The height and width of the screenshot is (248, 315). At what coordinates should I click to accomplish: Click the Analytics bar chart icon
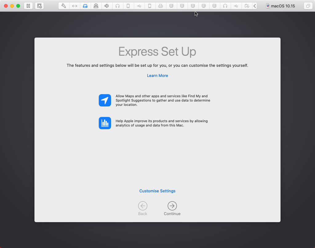[105, 123]
